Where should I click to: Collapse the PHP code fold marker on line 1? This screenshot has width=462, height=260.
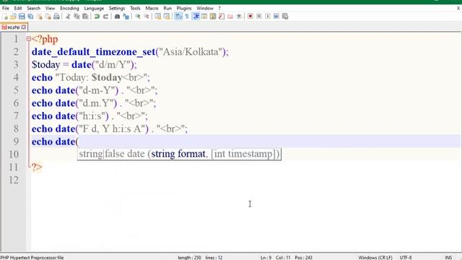[28, 38]
